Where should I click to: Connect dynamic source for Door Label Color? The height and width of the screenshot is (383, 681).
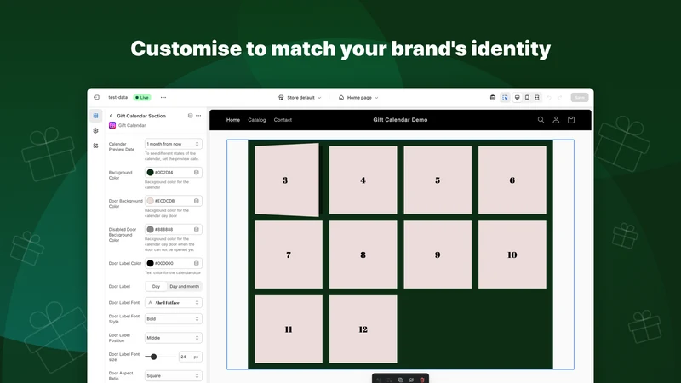197,263
